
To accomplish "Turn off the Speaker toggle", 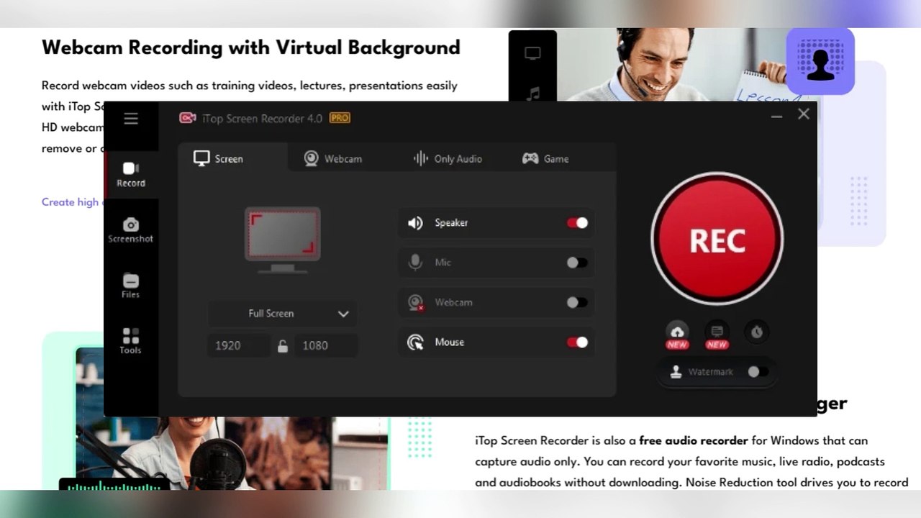I will click(577, 223).
